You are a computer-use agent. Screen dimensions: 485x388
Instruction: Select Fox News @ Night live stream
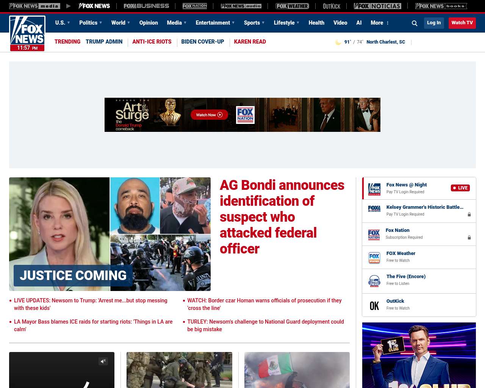point(419,188)
